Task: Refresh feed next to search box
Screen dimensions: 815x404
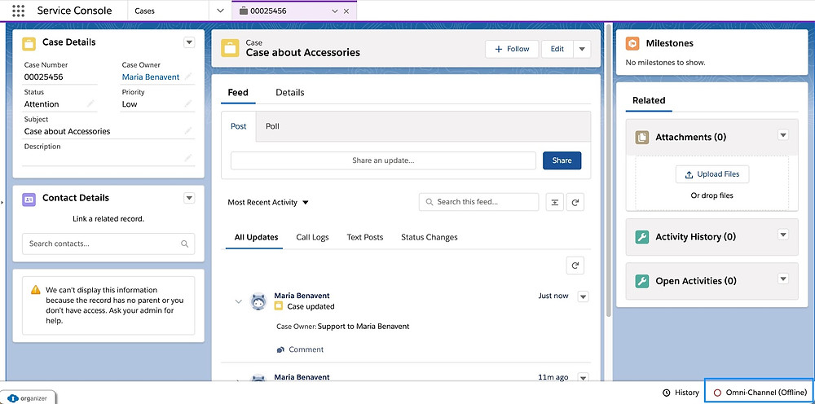Action: [x=575, y=203]
